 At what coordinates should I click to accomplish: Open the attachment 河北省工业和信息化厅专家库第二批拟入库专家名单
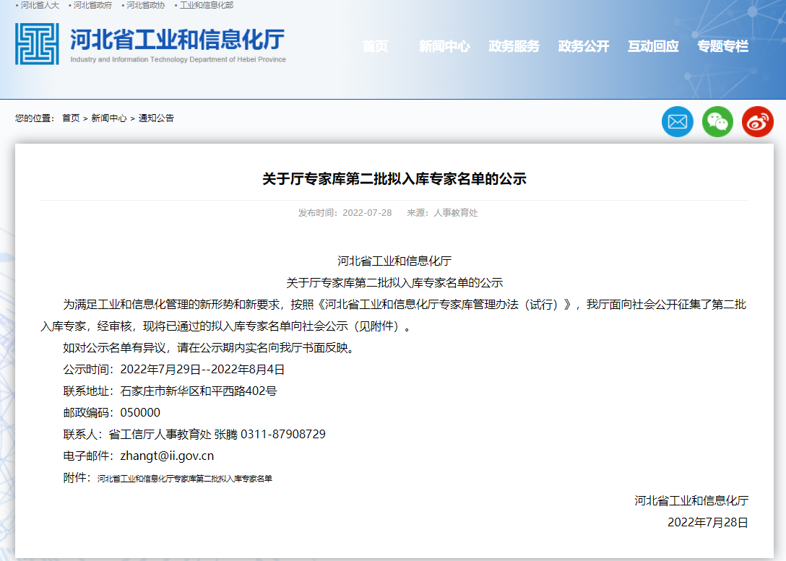click(x=184, y=479)
